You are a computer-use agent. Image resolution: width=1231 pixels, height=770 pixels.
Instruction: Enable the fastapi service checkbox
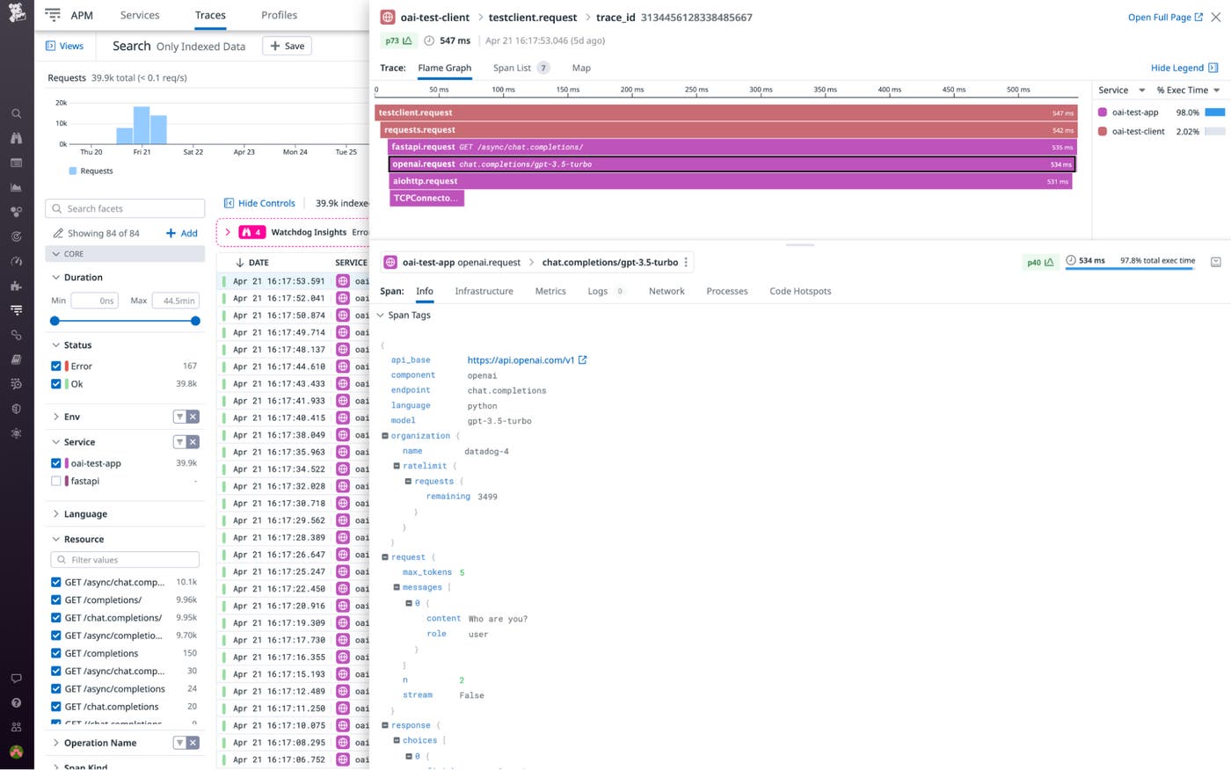[55, 481]
